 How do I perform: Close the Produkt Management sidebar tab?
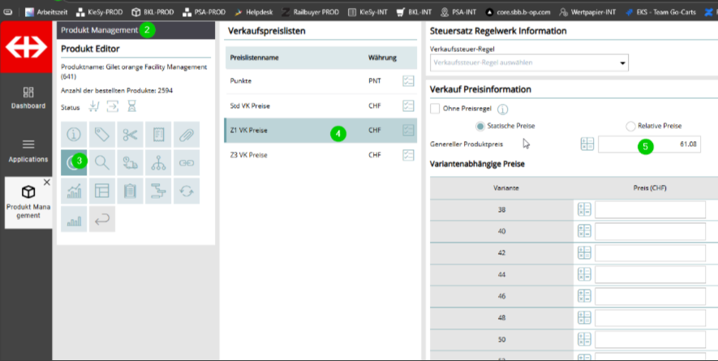pyautogui.click(x=46, y=183)
